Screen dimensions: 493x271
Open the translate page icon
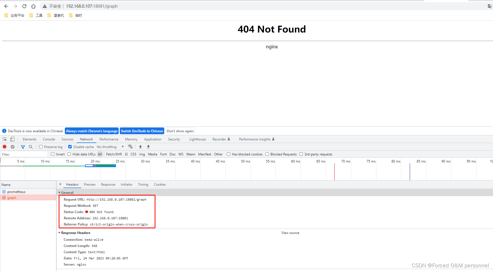tap(490, 6)
